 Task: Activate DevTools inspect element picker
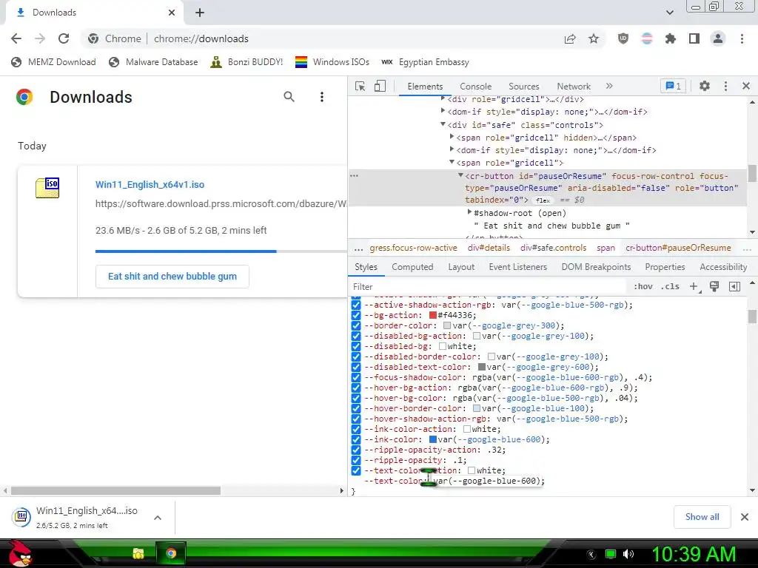pos(360,86)
